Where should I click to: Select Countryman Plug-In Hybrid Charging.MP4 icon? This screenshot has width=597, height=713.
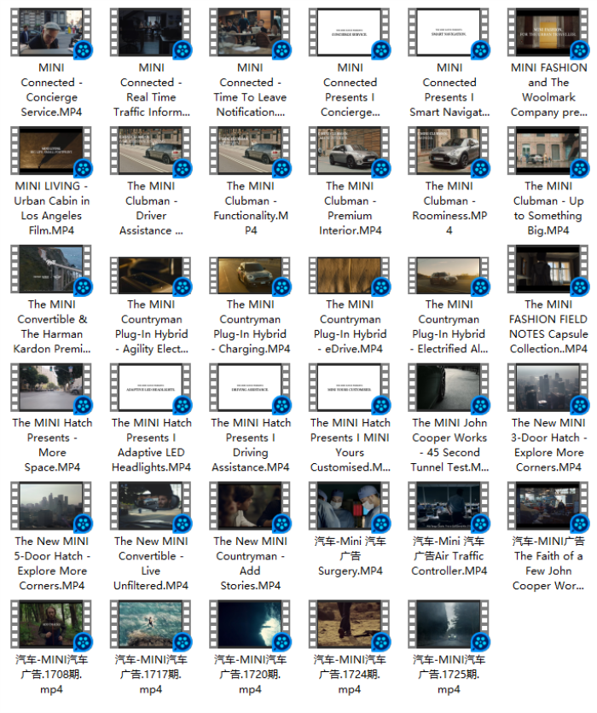(x=250, y=275)
